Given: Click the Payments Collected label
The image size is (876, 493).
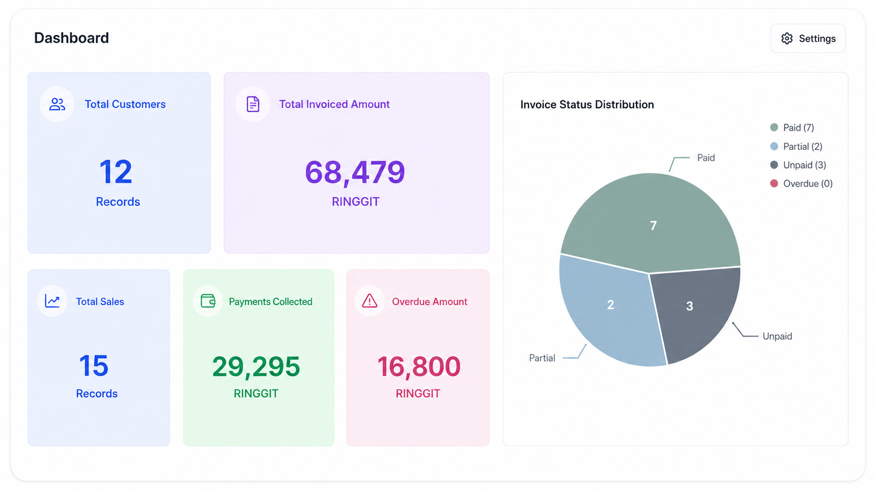Looking at the screenshot, I should (x=270, y=301).
